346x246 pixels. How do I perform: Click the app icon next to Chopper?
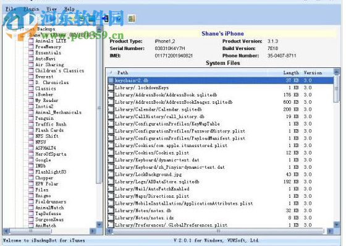click(x=32, y=178)
